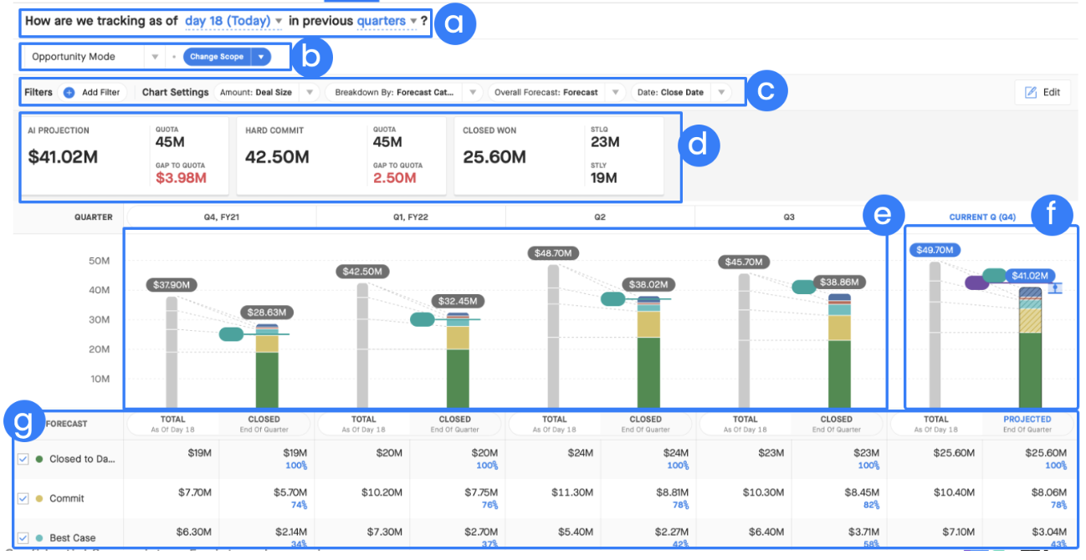Toggle the Best Case checkbox
Image resolution: width=1086 pixels, height=560 pixels.
point(23,537)
